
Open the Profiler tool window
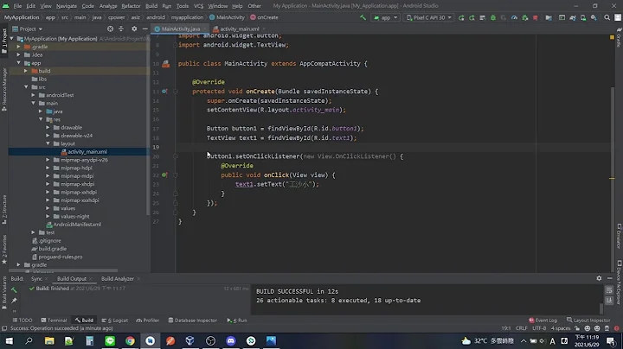tap(147, 320)
